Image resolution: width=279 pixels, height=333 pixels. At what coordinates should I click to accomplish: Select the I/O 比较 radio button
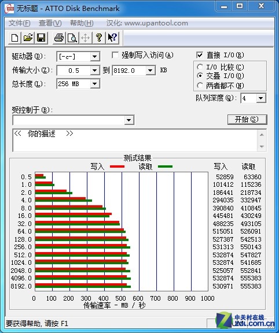tap(200, 67)
